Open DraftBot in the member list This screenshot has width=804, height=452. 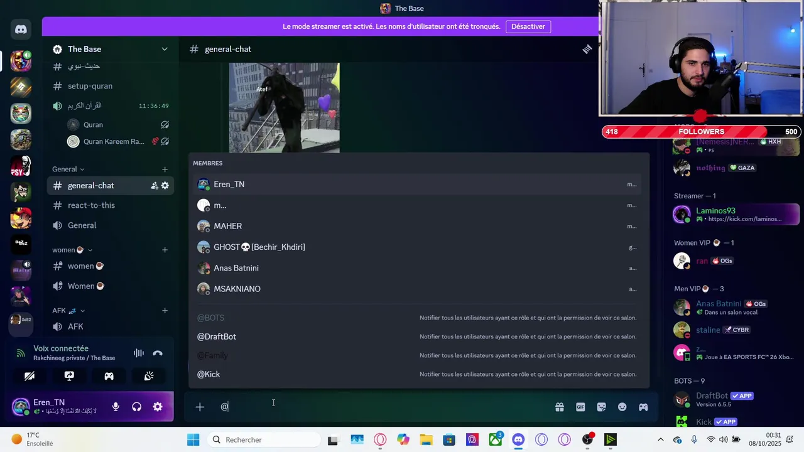click(736, 400)
